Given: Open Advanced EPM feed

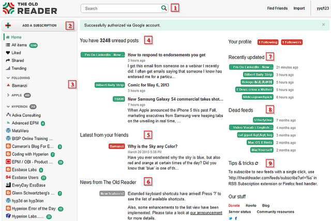Looking at the screenshot, I should click(25, 123).
